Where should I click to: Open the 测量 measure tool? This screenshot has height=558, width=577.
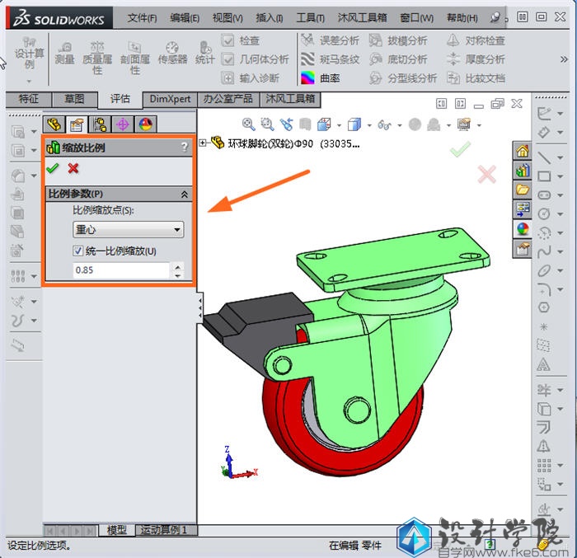pyautogui.click(x=64, y=53)
